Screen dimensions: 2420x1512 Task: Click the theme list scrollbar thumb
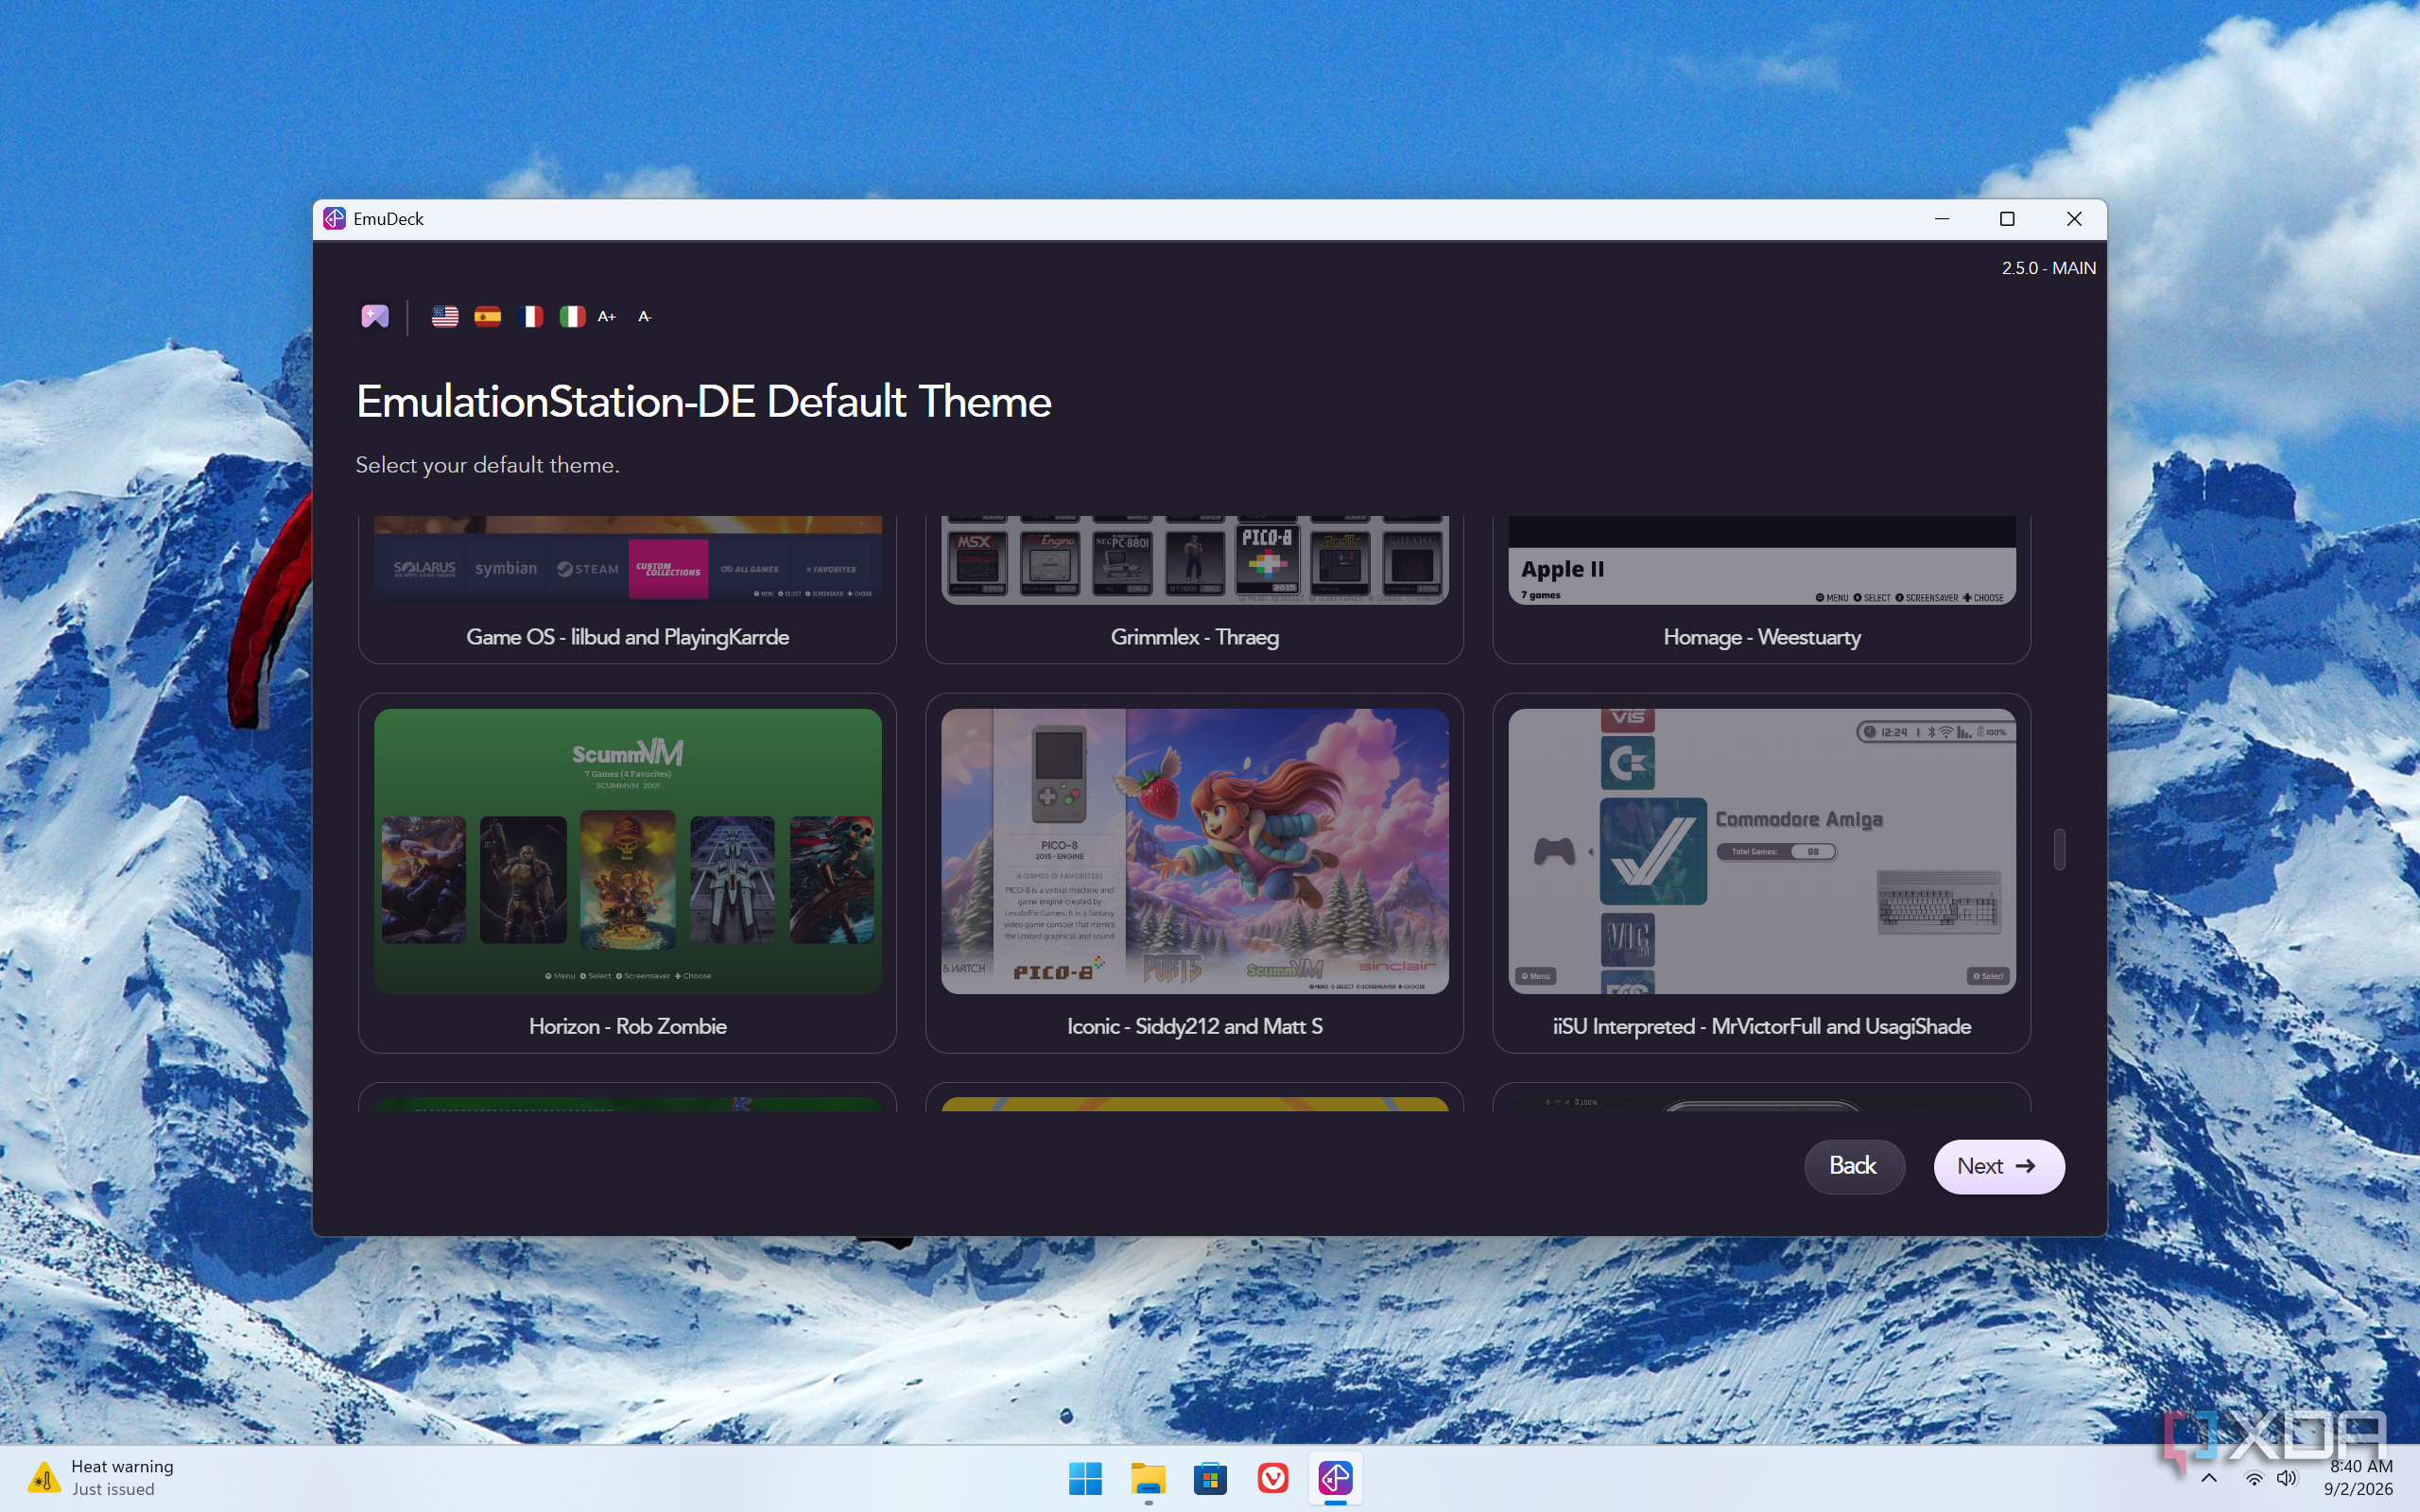(2059, 849)
